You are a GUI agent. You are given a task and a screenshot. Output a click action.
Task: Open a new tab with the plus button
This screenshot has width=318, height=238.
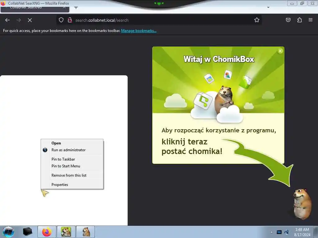76,8
